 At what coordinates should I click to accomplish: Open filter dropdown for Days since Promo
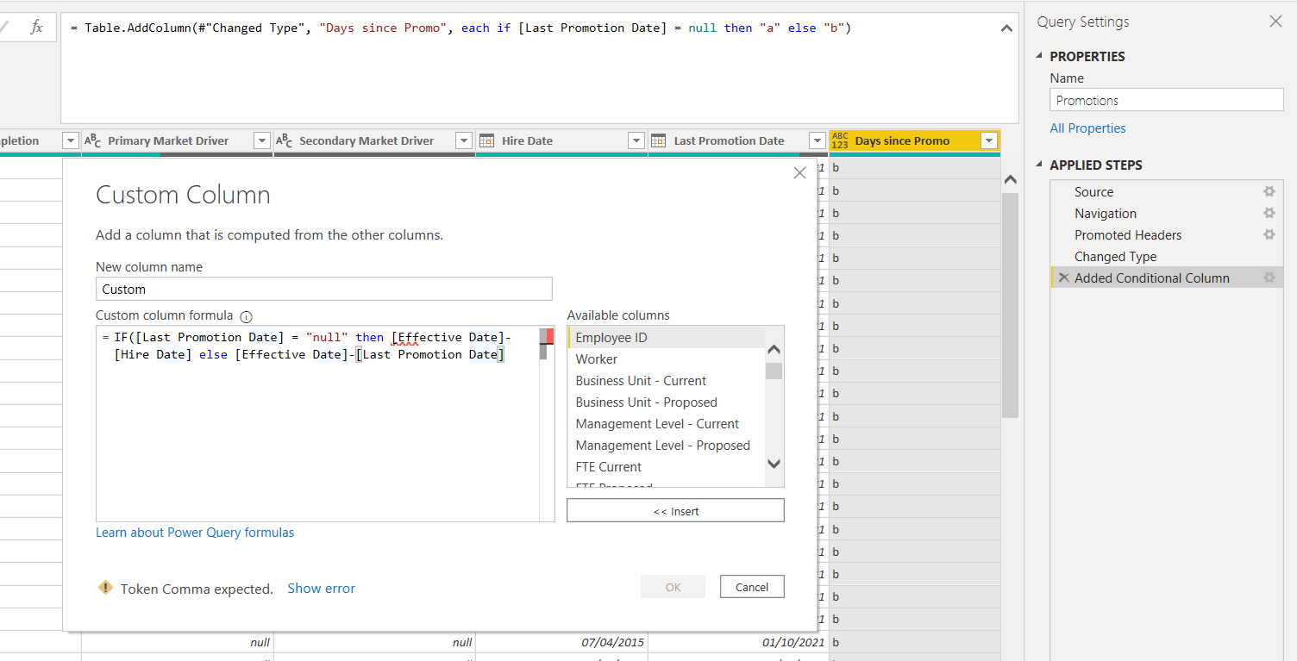tap(989, 140)
